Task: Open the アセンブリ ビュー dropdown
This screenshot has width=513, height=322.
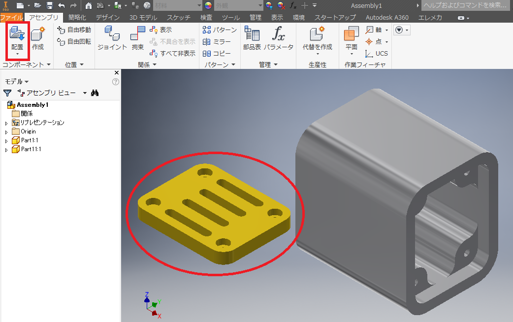Action: [x=85, y=93]
